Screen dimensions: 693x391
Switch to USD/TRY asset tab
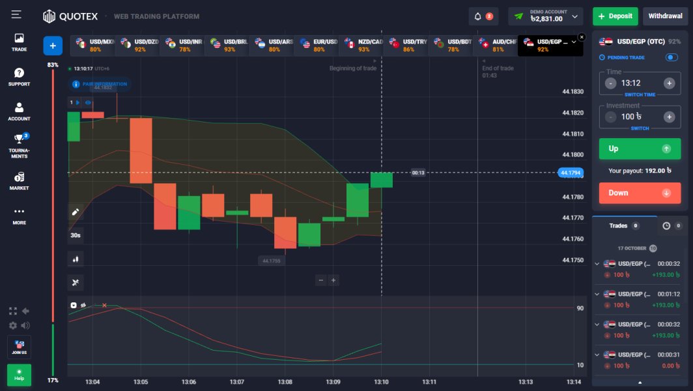[x=406, y=45]
